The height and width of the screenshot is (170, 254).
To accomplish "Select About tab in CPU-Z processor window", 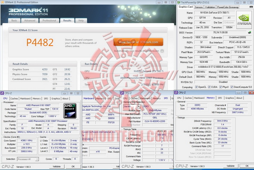I will coord(65,99).
